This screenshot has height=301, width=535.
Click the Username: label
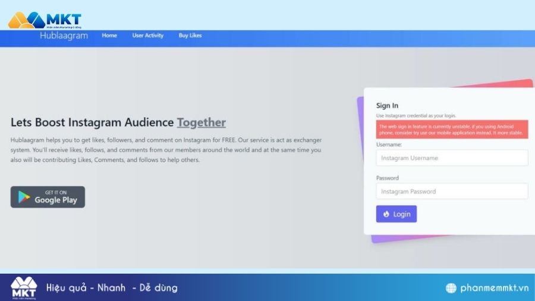389,145
